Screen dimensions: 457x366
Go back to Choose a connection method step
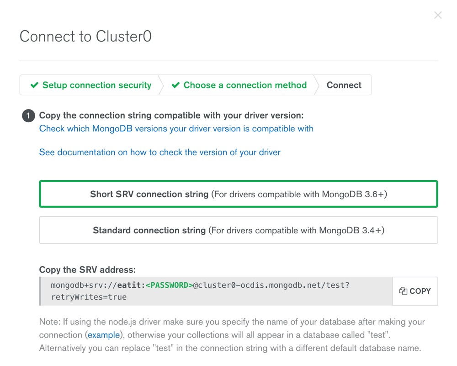pyautogui.click(x=245, y=85)
